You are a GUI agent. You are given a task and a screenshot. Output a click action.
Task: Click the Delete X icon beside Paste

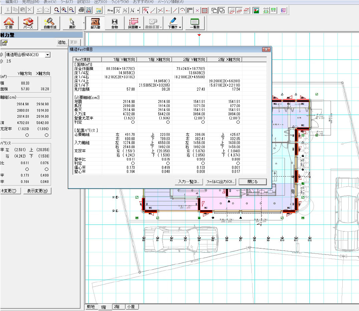click(30, 10)
